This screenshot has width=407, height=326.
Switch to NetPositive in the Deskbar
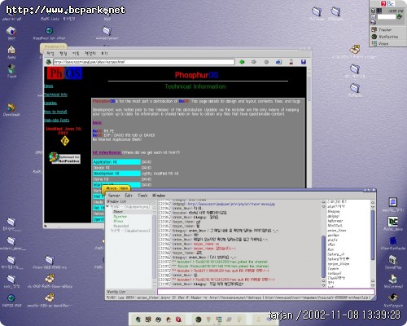(387, 37)
